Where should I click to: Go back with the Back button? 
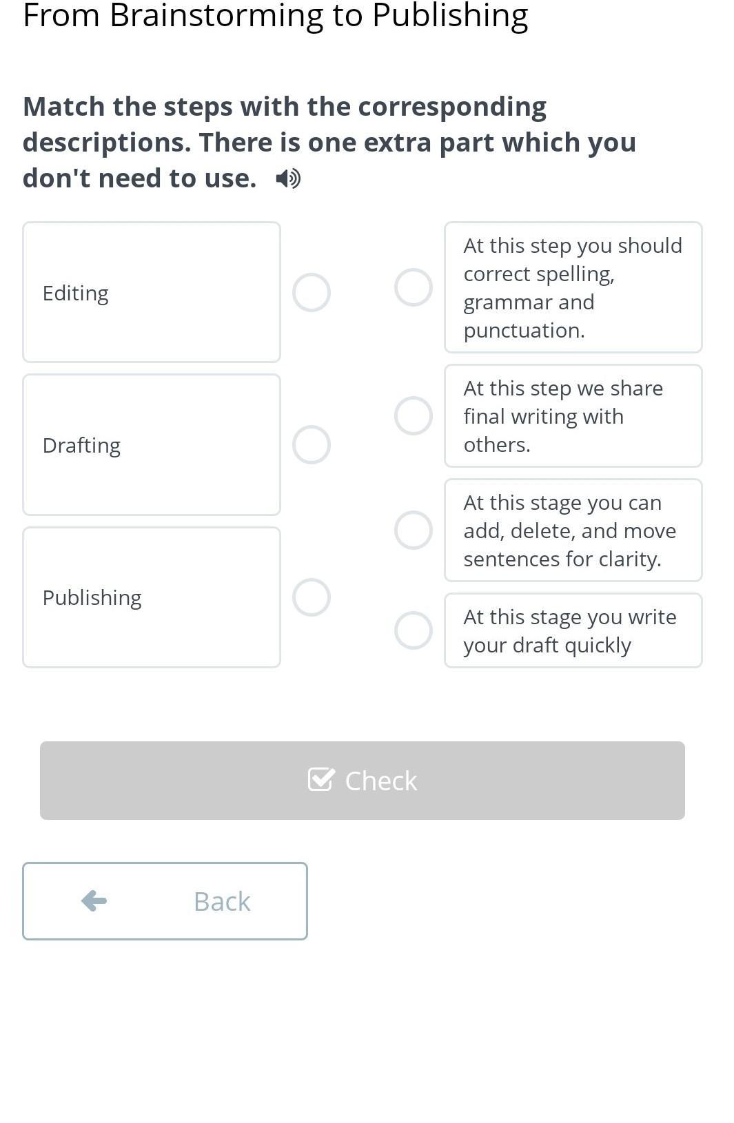click(165, 901)
